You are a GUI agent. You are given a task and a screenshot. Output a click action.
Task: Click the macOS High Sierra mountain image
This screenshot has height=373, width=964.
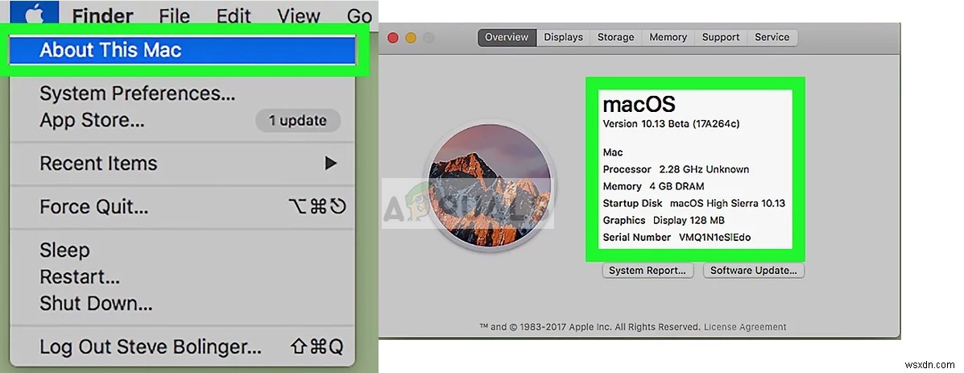490,185
